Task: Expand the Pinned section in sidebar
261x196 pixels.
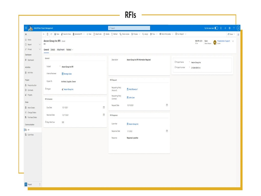Action: pos(40,50)
